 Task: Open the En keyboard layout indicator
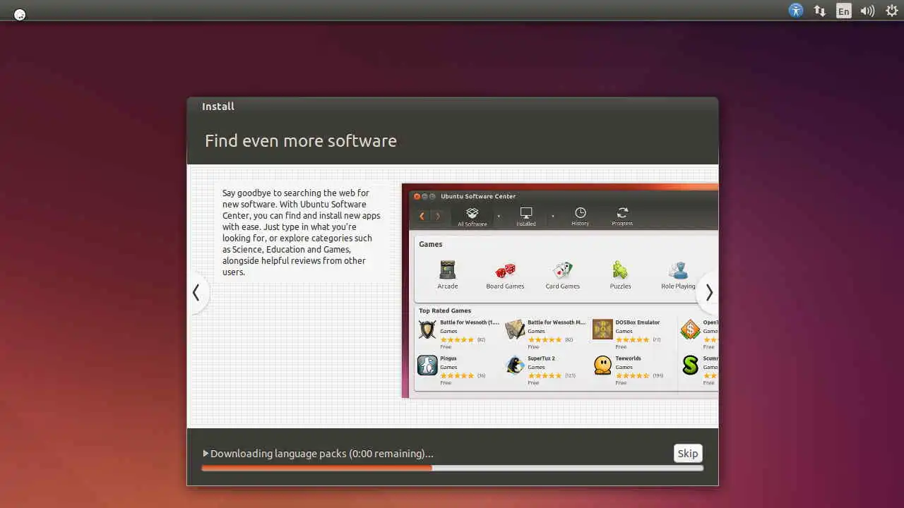(843, 11)
